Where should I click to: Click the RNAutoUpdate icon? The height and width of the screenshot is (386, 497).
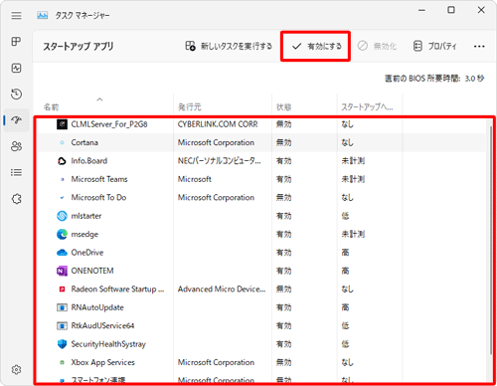[x=62, y=307]
